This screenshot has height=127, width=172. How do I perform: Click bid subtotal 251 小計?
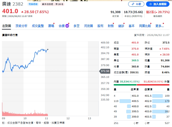[126, 123]
